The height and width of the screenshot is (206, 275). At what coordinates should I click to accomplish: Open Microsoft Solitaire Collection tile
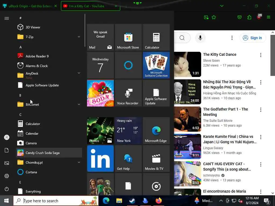[x=156, y=65]
